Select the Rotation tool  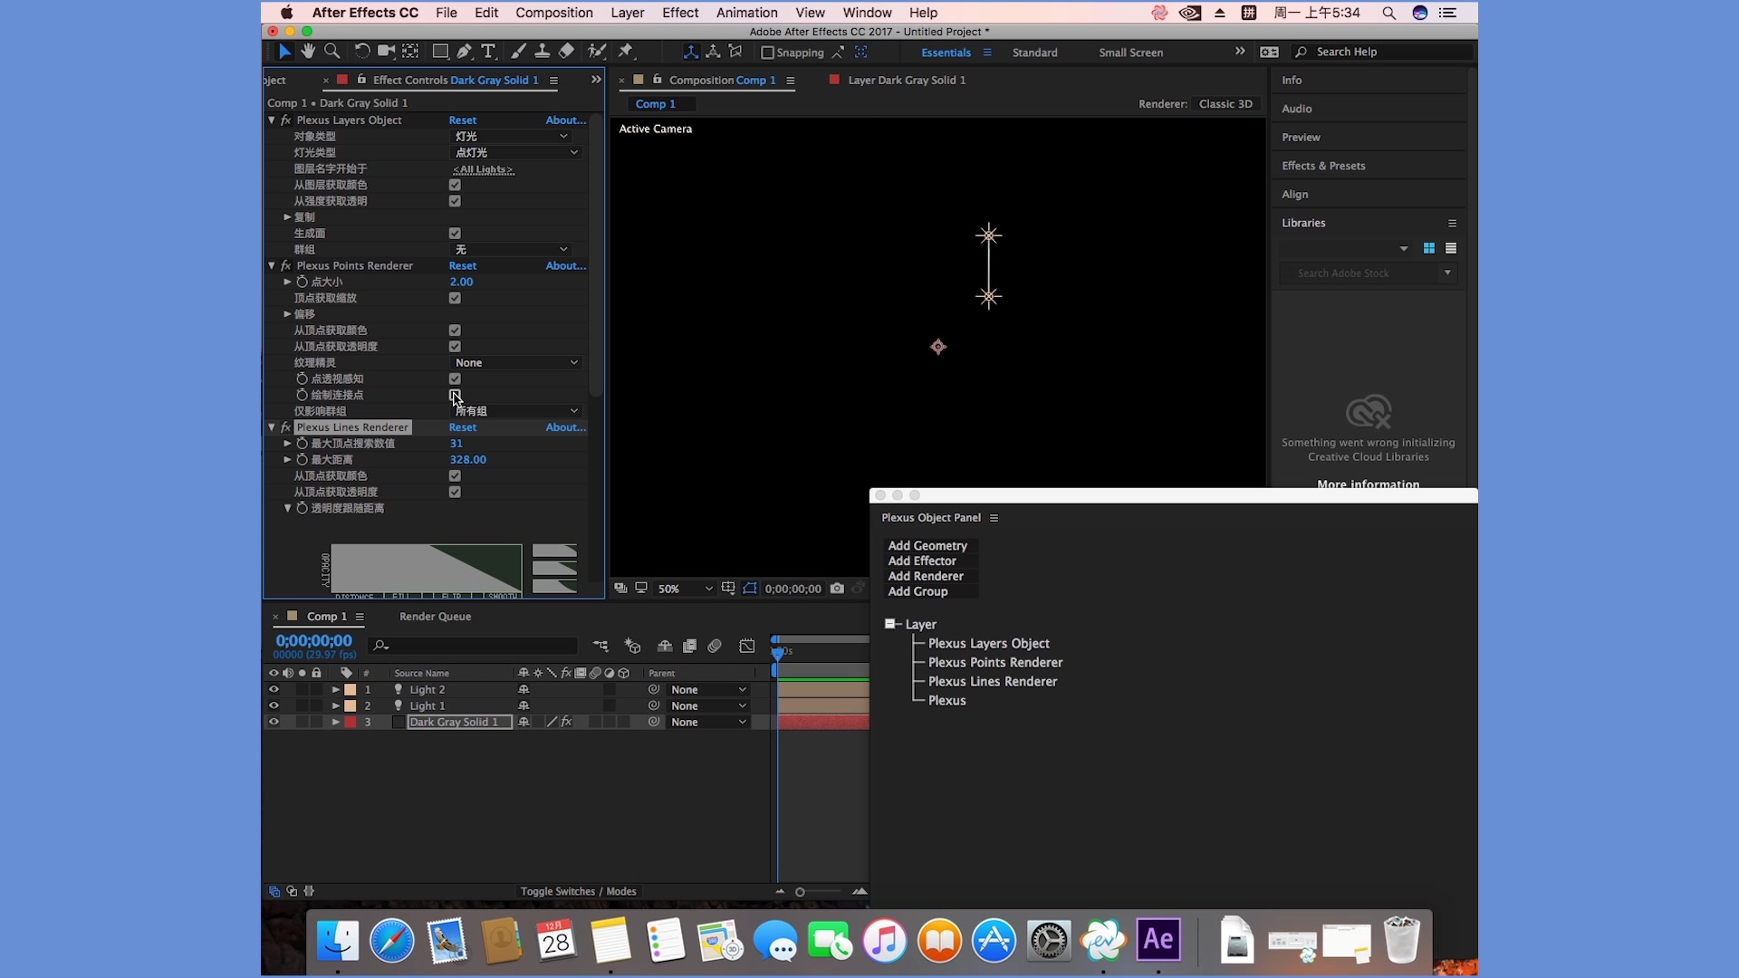coord(361,52)
